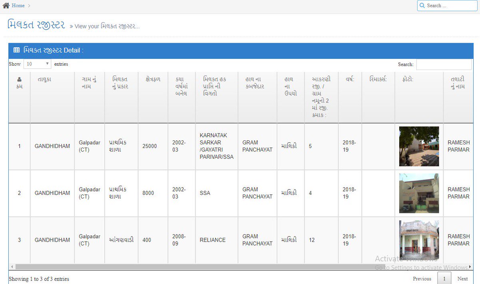The image size is (480, 284).
Task: Select GANDHIDHAM cell in row 1
Action: (x=52, y=146)
